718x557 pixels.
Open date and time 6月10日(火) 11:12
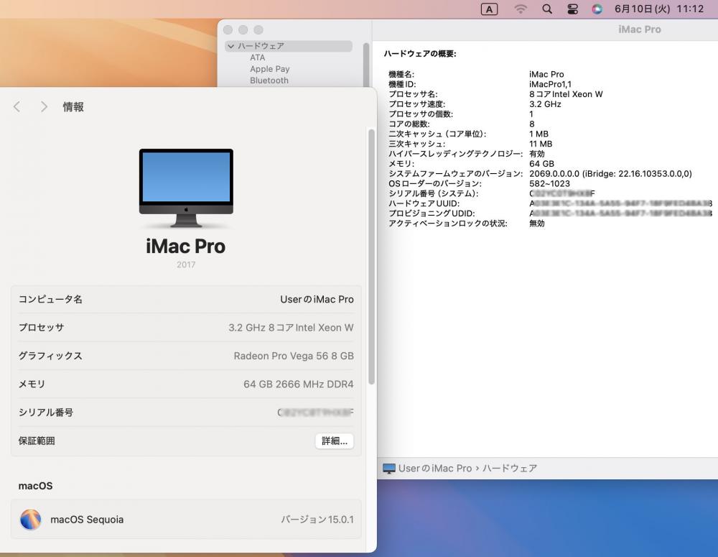coord(659,9)
